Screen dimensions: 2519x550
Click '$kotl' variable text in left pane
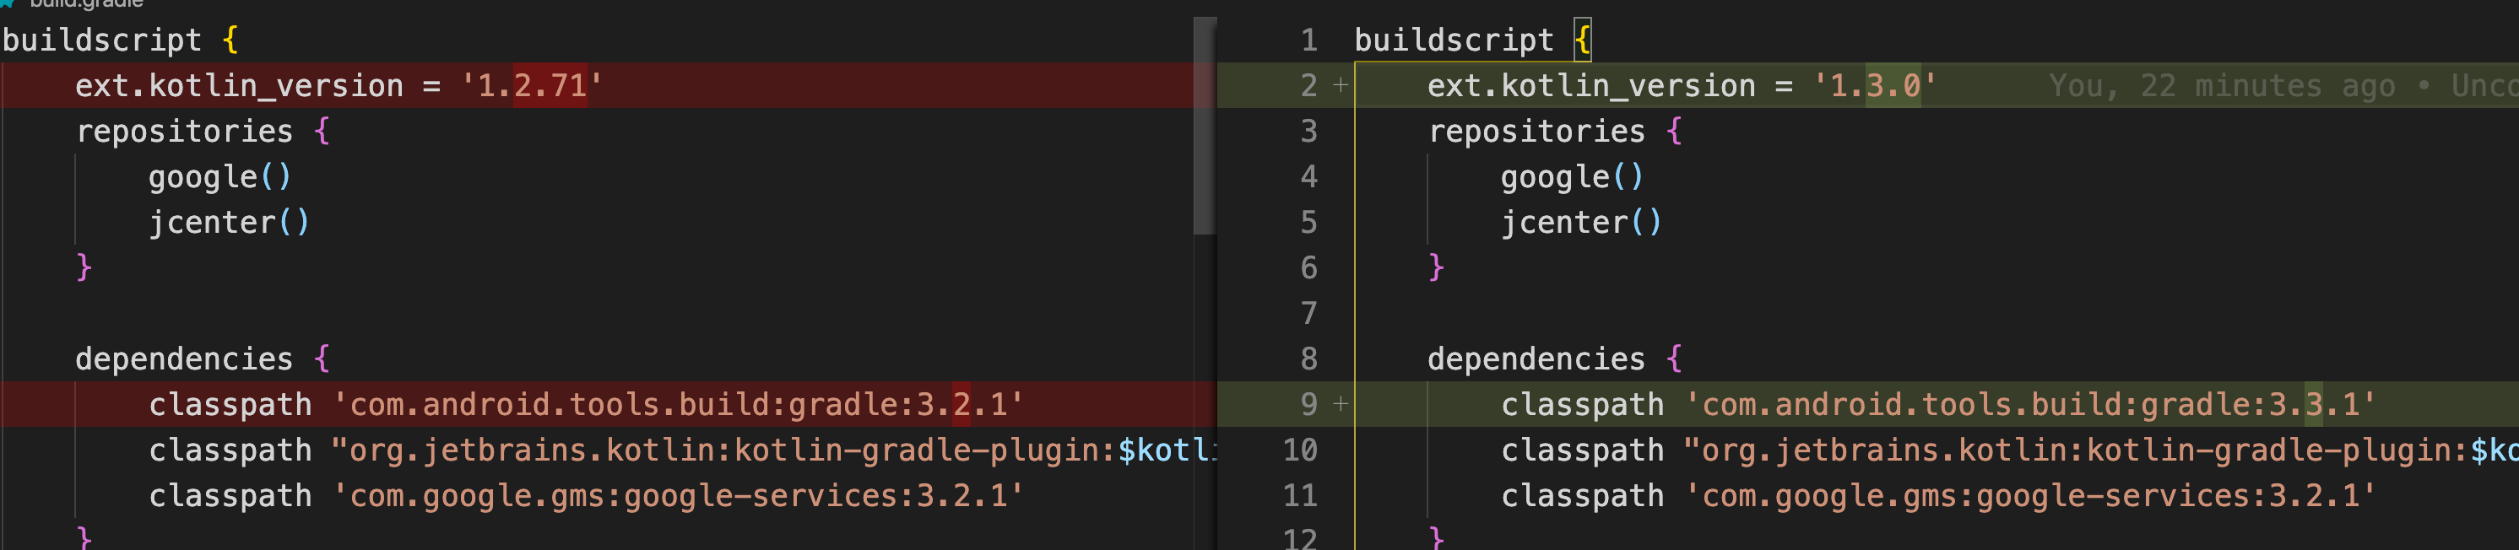tap(1167, 450)
